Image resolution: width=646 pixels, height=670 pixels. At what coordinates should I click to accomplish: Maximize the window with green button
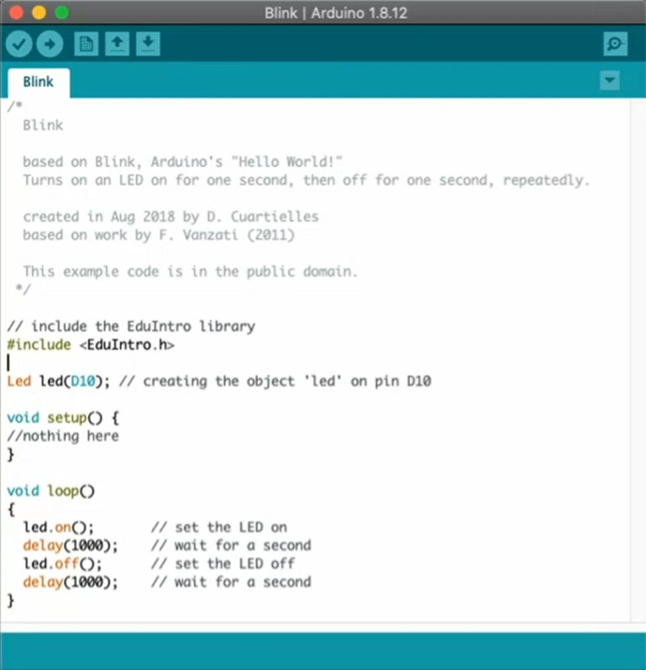pyautogui.click(x=62, y=12)
